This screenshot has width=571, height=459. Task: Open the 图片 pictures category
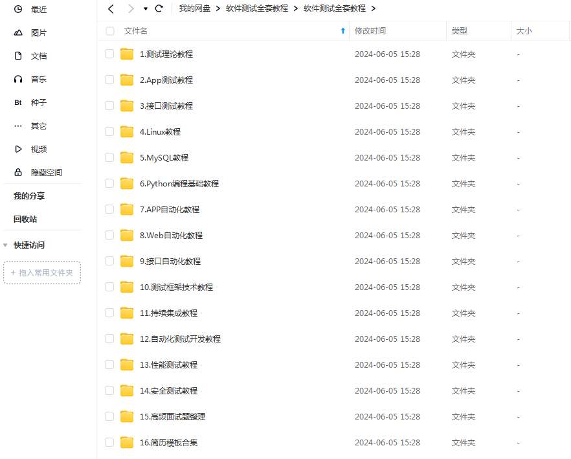click(30, 33)
